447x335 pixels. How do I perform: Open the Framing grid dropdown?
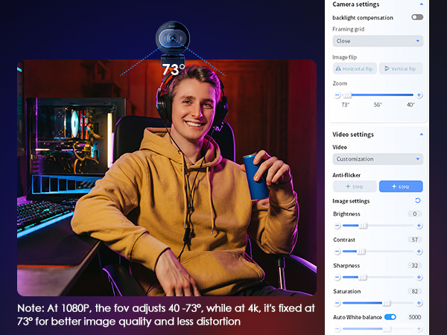click(x=378, y=41)
